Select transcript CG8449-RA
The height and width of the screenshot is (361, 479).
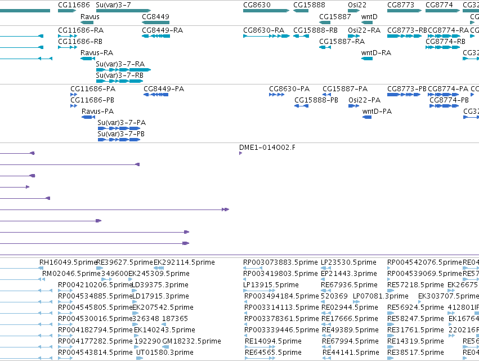coord(163,30)
